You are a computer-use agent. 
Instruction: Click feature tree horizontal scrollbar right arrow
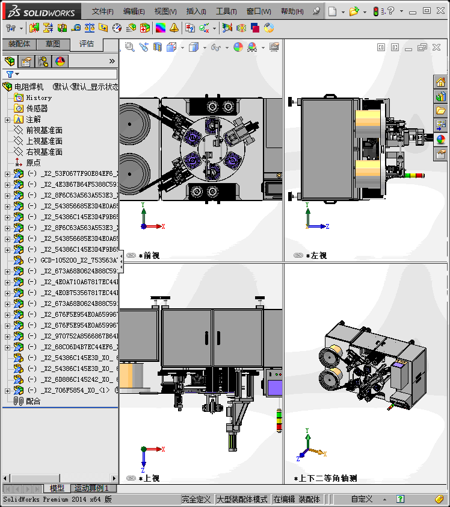[x=114, y=478]
